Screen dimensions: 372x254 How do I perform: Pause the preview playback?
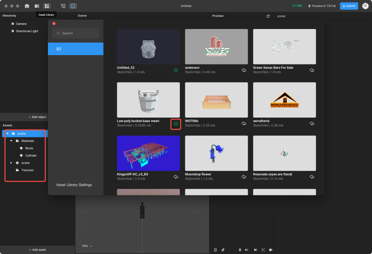(240, 250)
